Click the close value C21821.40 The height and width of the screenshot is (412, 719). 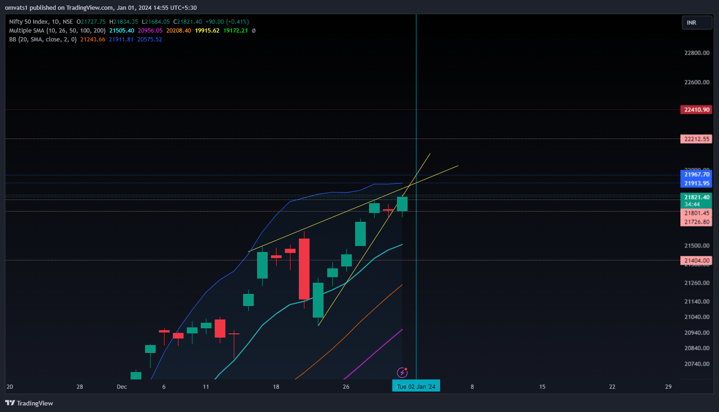click(x=188, y=22)
